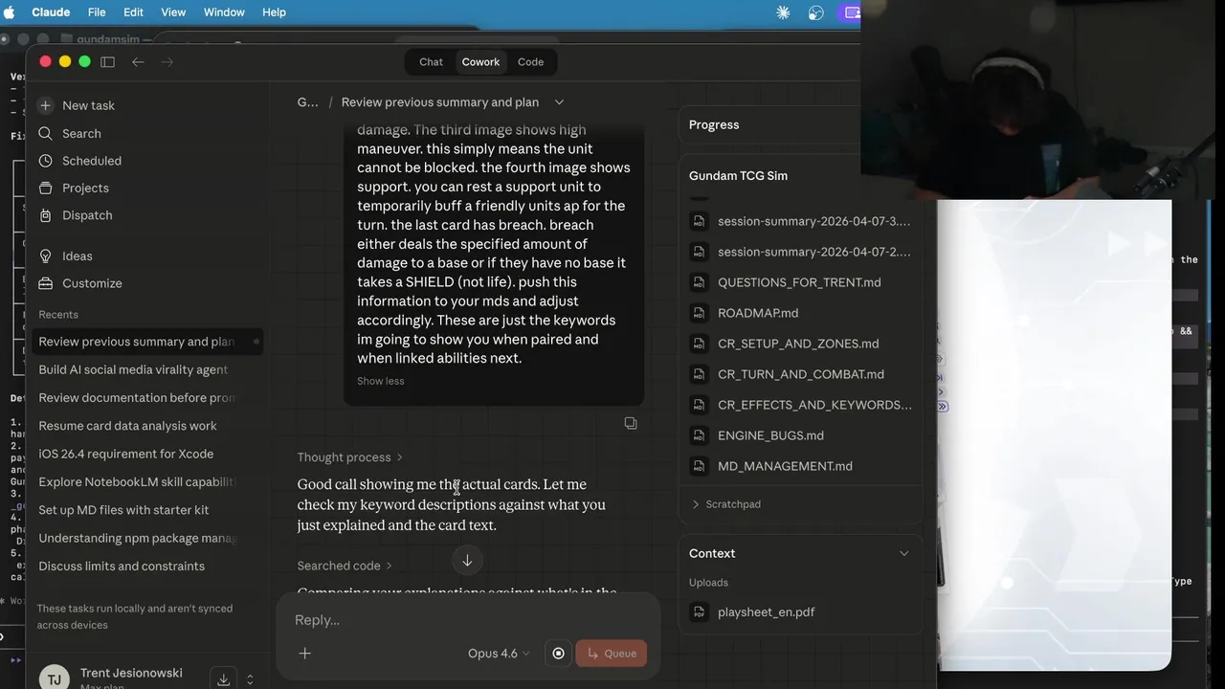Go back with the left arrow
This screenshot has width=1225, height=689.
click(138, 61)
